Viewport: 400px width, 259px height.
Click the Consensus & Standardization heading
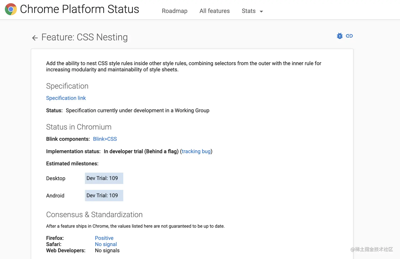94,215
